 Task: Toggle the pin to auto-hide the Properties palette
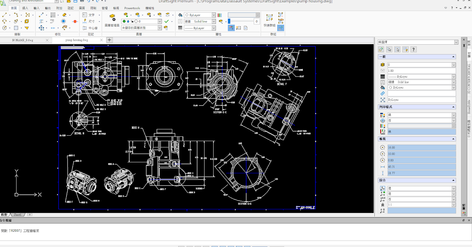464,45
